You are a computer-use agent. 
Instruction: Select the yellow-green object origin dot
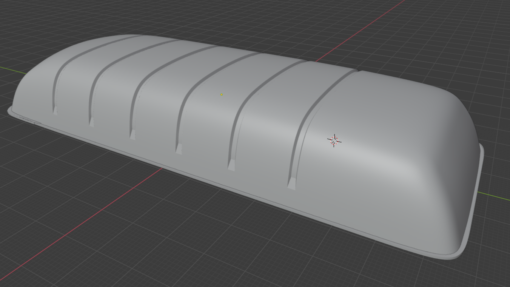222,95
